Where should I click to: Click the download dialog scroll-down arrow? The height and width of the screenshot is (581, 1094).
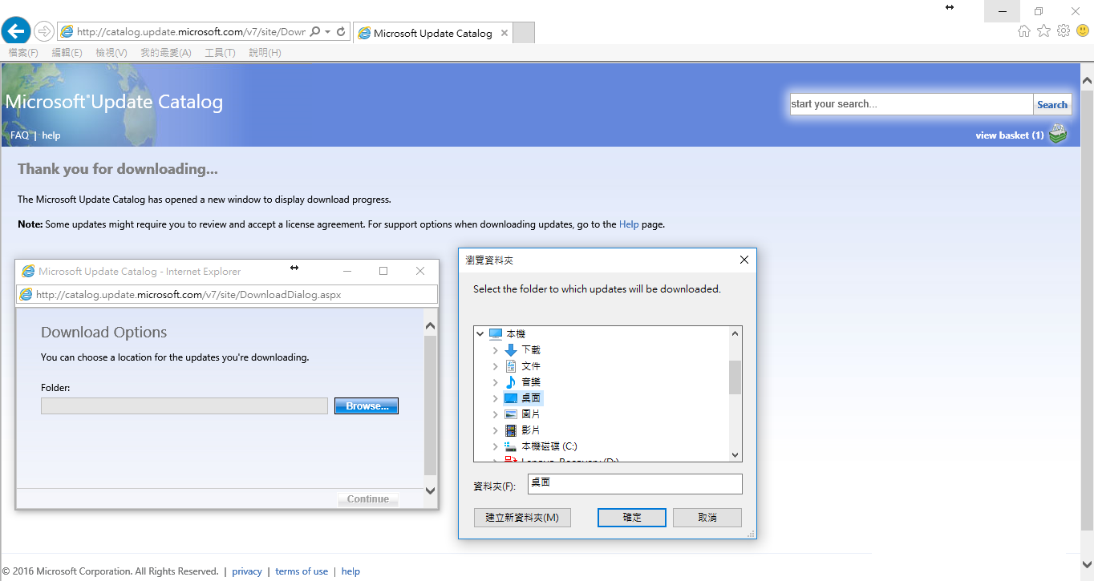[430, 490]
